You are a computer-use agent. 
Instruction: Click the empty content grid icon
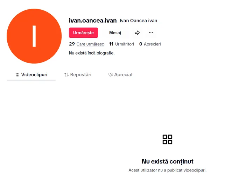(168, 139)
